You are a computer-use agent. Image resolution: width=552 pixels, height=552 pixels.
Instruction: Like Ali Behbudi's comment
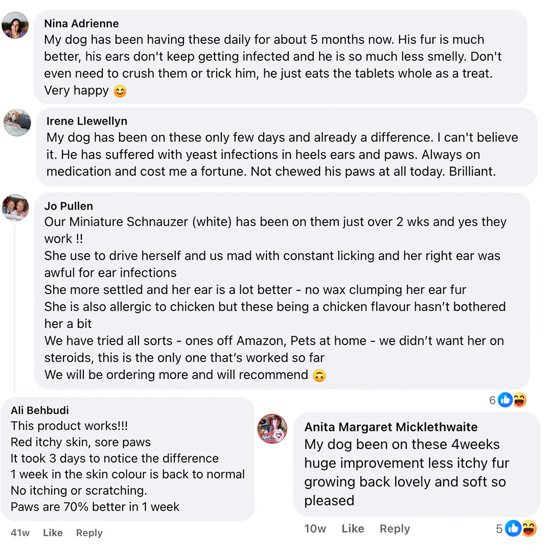pyautogui.click(x=53, y=533)
